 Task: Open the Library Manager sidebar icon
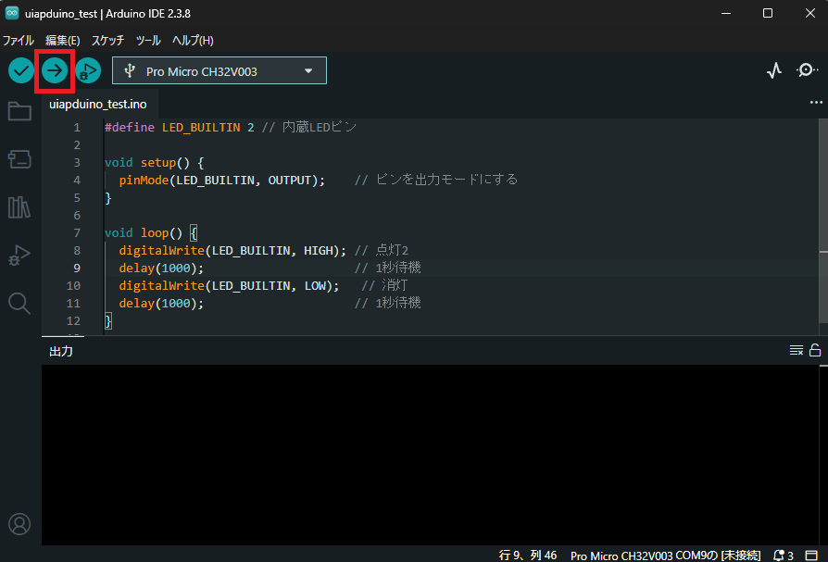(19, 206)
